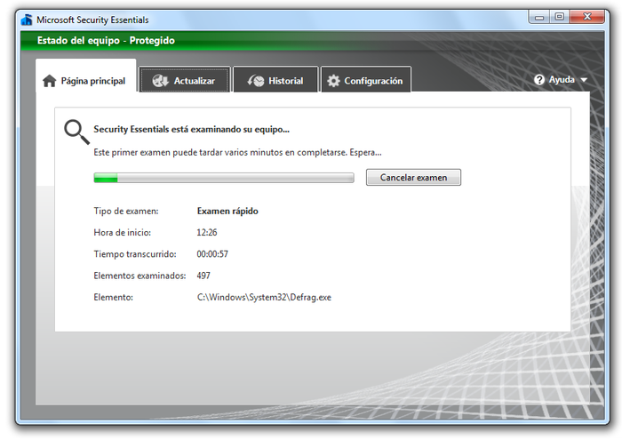This screenshot has height=440, width=622.
Task: Minimize the Security Essentials window
Action: click(x=539, y=17)
